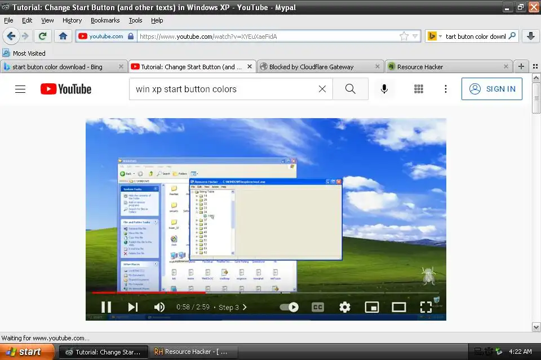Open the Tools menu

pyautogui.click(x=135, y=20)
